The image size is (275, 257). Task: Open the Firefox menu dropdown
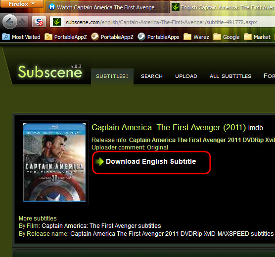pyautogui.click(x=22, y=4)
